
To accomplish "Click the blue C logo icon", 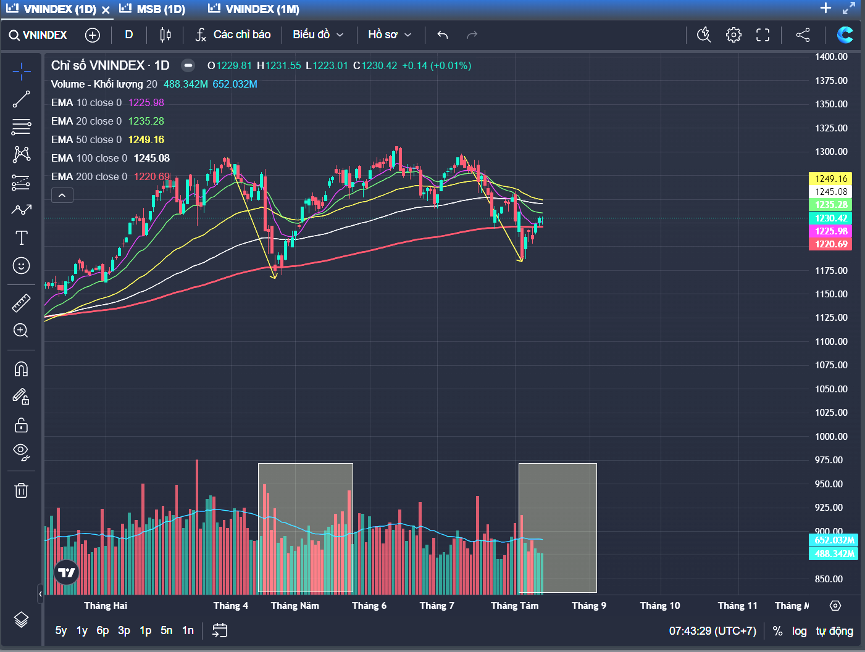I will point(845,35).
